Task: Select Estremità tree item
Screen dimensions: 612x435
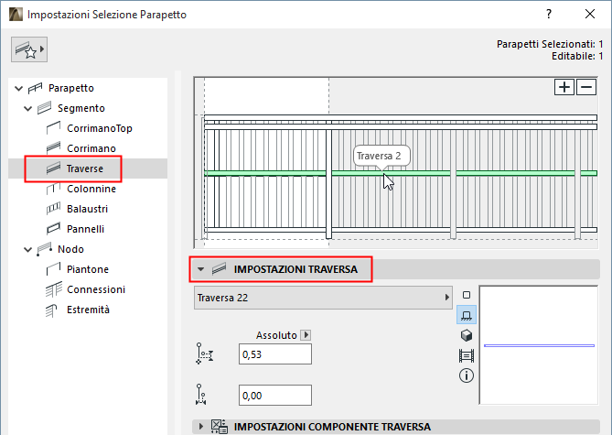Action: [x=88, y=310]
